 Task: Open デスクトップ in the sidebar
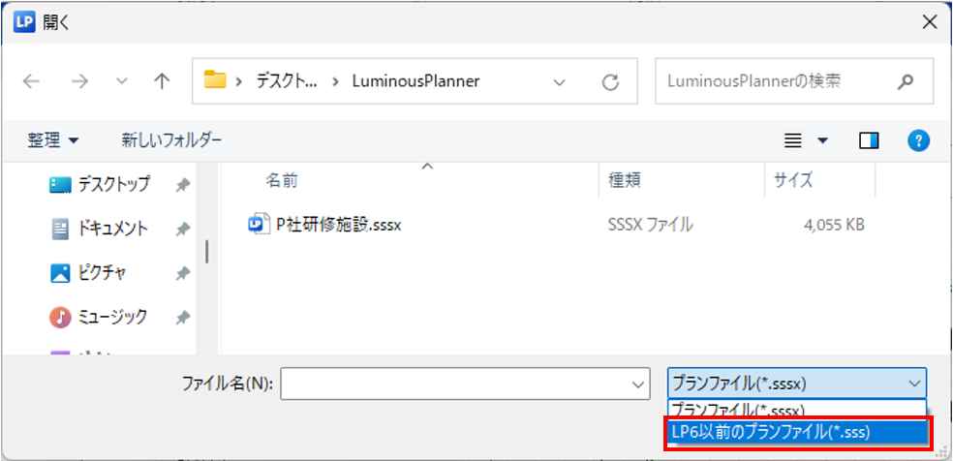112,184
